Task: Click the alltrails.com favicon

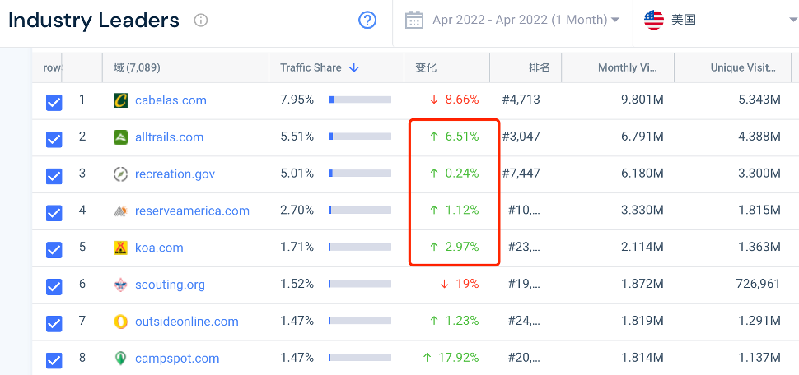Action: pos(120,137)
